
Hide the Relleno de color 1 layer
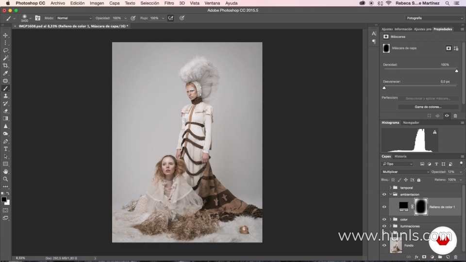tap(384, 207)
